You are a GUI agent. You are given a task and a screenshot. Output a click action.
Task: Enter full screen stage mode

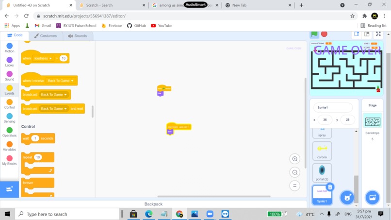click(378, 34)
